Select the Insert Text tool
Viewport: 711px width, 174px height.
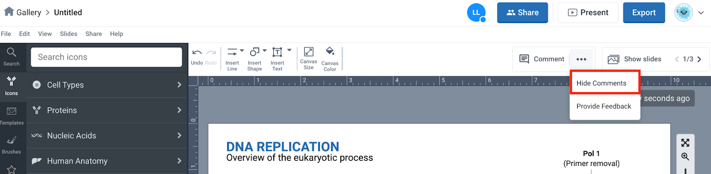pos(277,59)
